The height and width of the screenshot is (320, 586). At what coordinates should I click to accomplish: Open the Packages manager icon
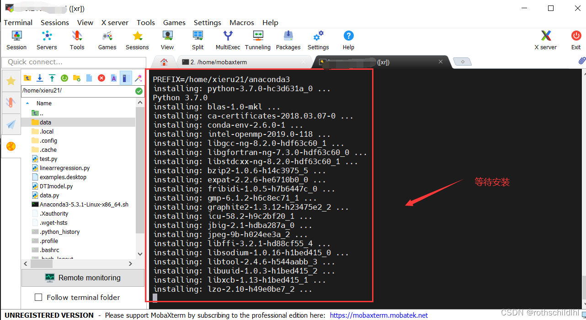click(x=288, y=40)
